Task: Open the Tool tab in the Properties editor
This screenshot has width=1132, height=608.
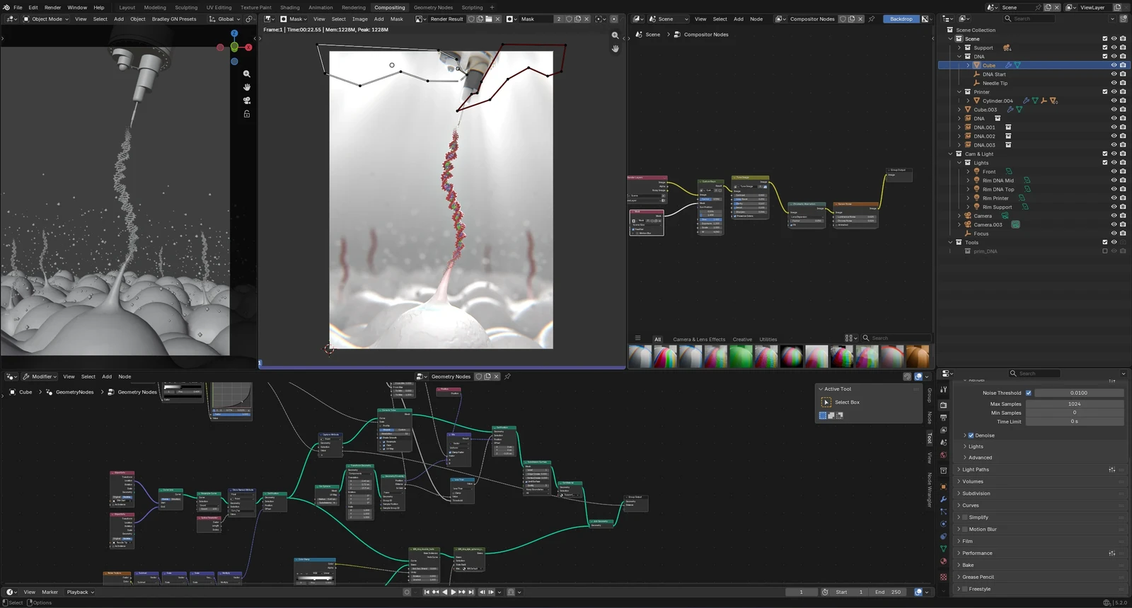Action: 943,390
